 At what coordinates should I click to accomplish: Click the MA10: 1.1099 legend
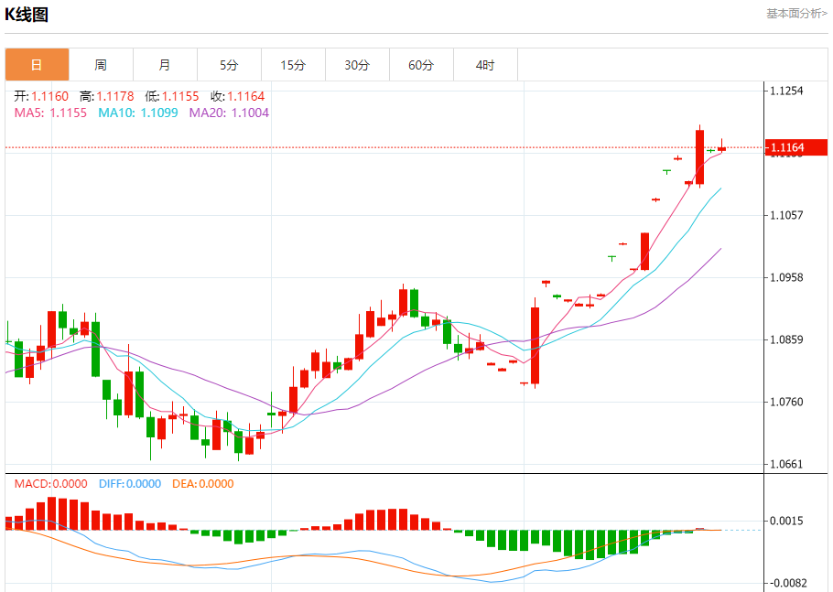(x=138, y=113)
